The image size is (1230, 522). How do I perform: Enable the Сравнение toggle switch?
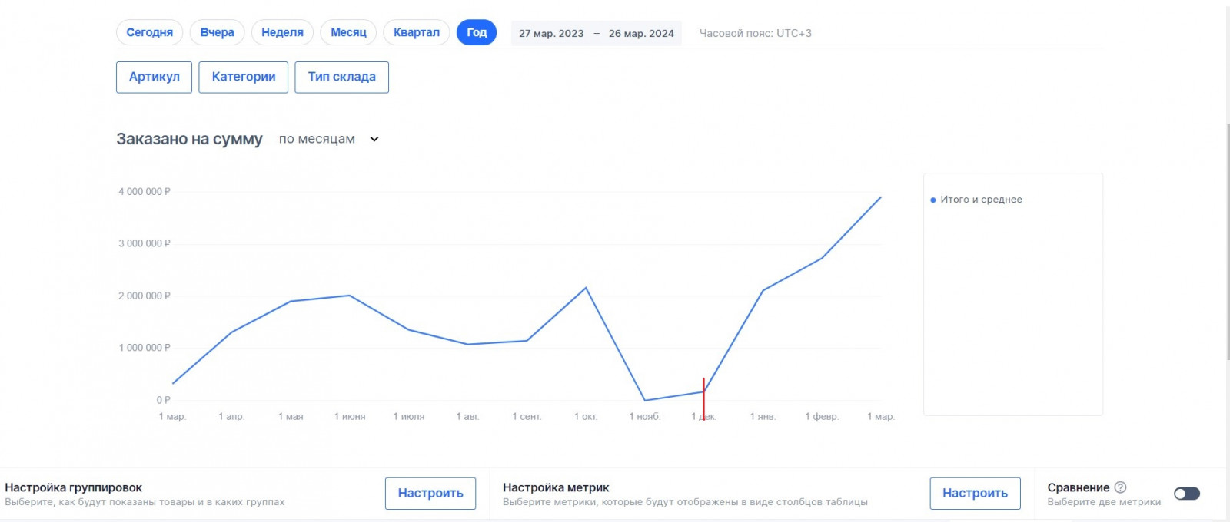click(x=1187, y=493)
